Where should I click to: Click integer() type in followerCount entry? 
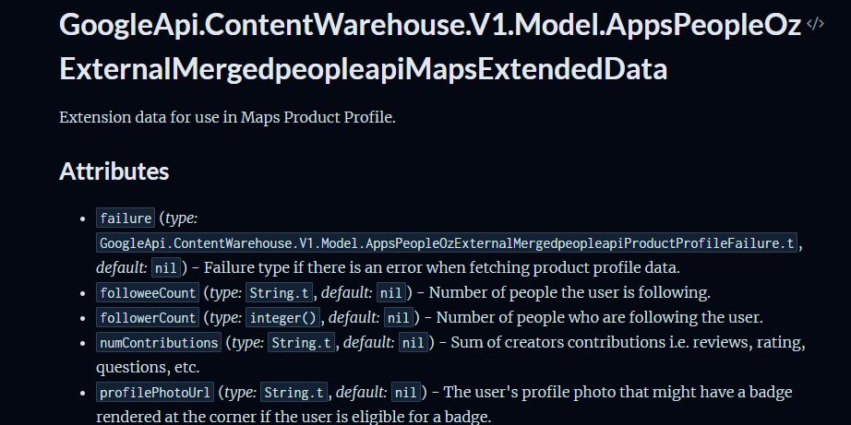click(284, 318)
